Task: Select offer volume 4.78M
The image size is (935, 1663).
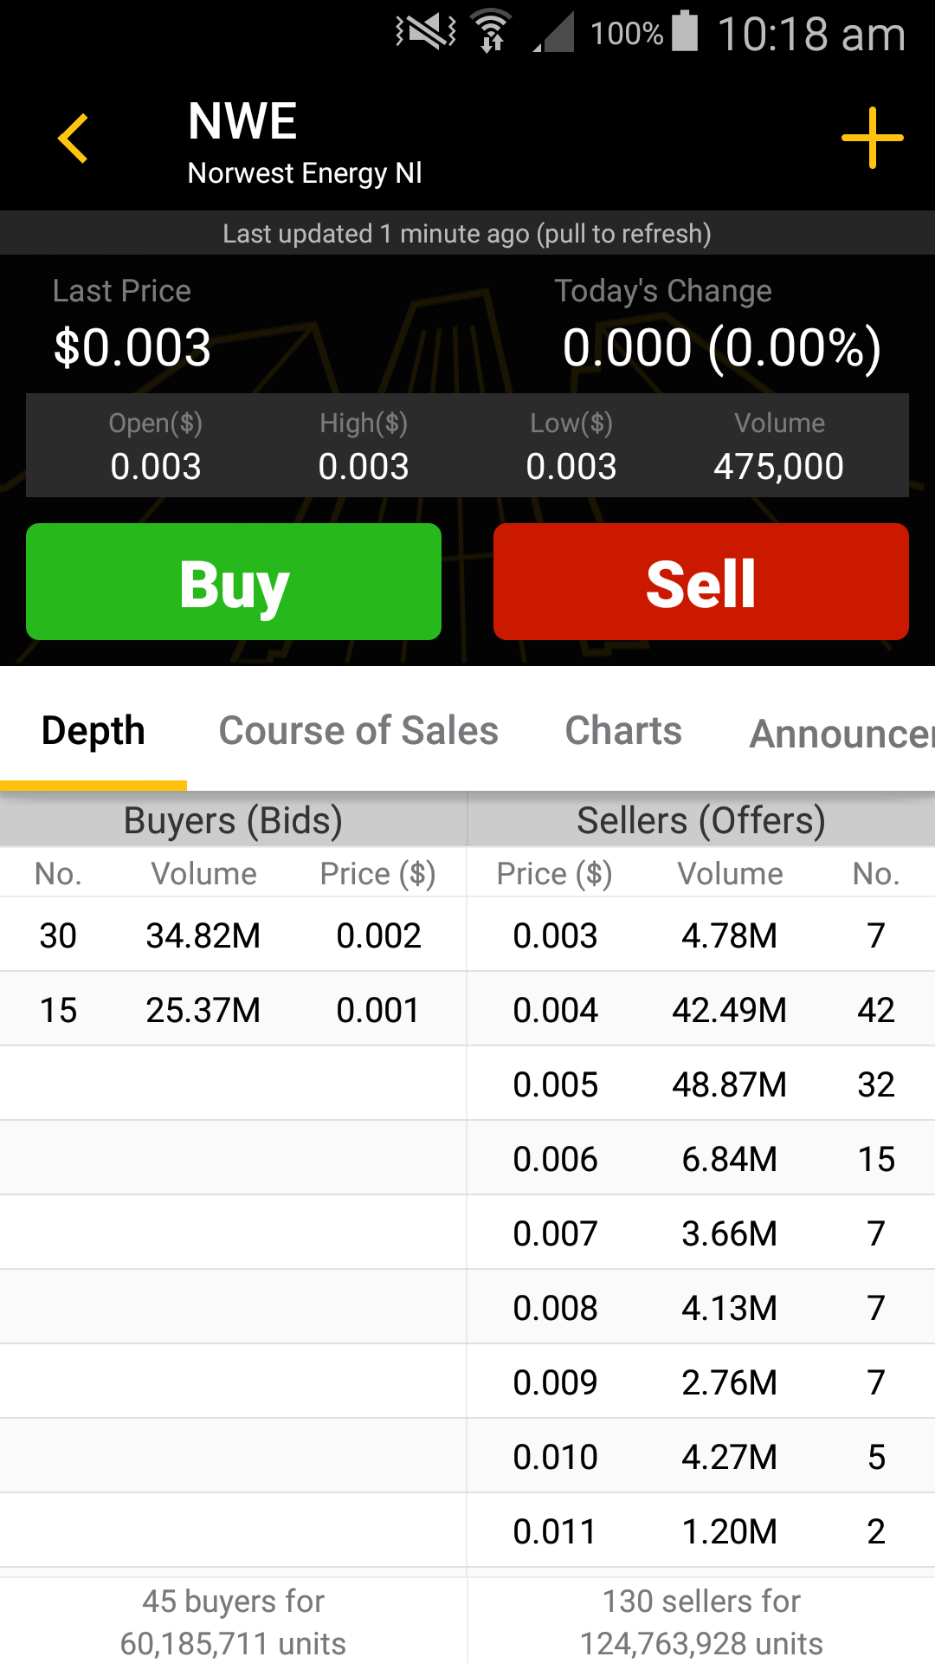Action: tap(730, 935)
